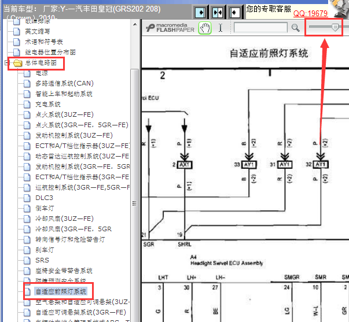The width and height of the screenshot is (349, 322).
Task: Select the DLC3 tree item
Action: (x=44, y=198)
